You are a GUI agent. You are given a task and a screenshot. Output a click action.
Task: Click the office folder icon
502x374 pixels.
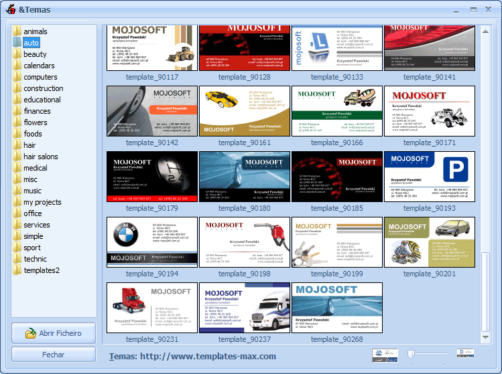[17, 213]
